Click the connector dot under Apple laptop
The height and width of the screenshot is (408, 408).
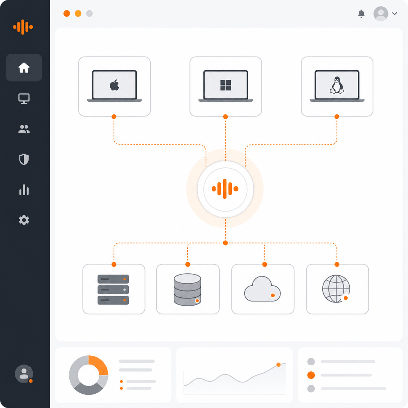(x=114, y=117)
